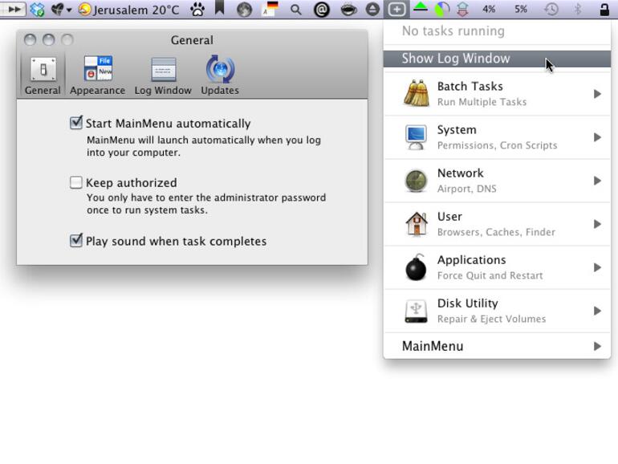This screenshot has width=618, height=464.
Task: Toggle Start MainMenu automatically checkbox
Action: pyautogui.click(x=75, y=123)
